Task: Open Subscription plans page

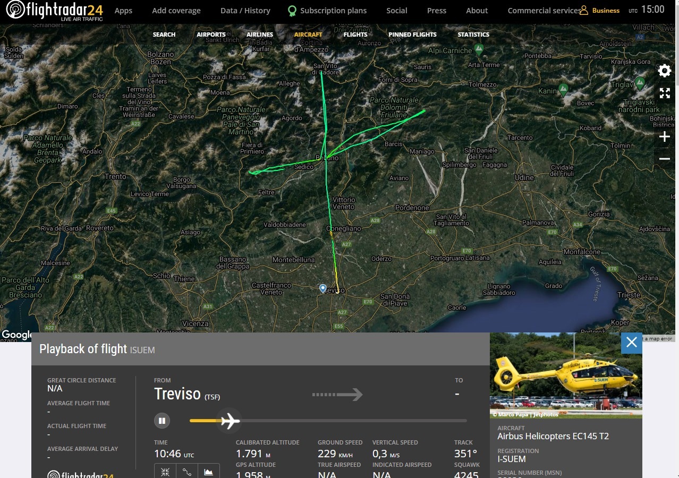Action: (333, 11)
